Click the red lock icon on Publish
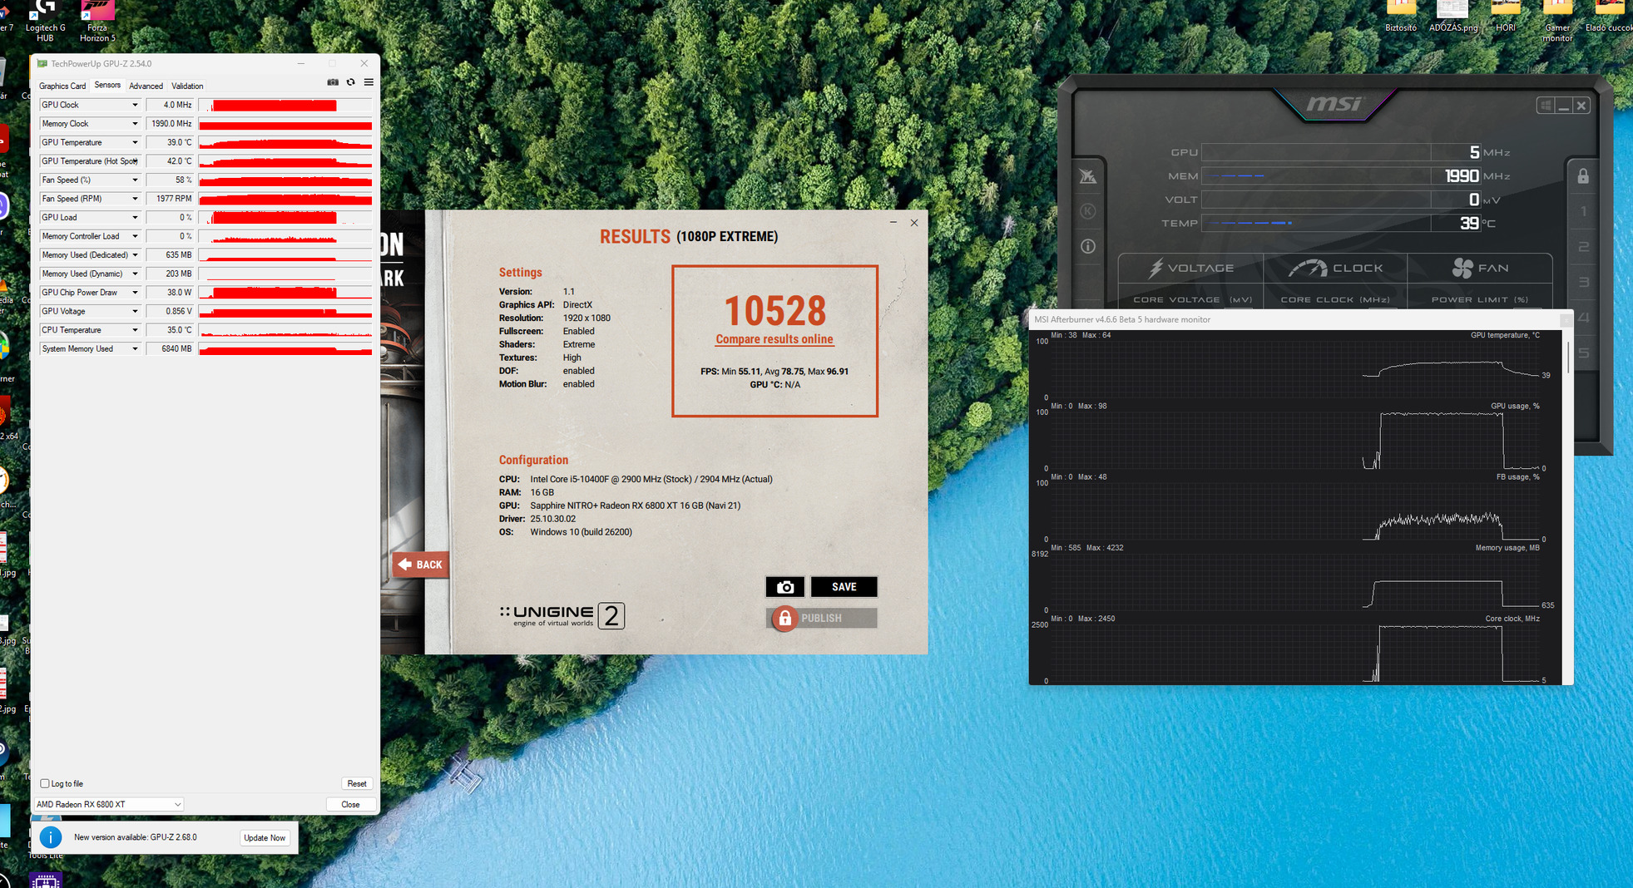The image size is (1633, 888). (x=784, y=618)
